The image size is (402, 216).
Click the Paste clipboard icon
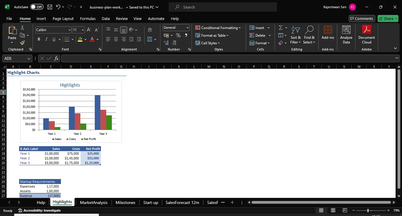(x=12, y=30)
